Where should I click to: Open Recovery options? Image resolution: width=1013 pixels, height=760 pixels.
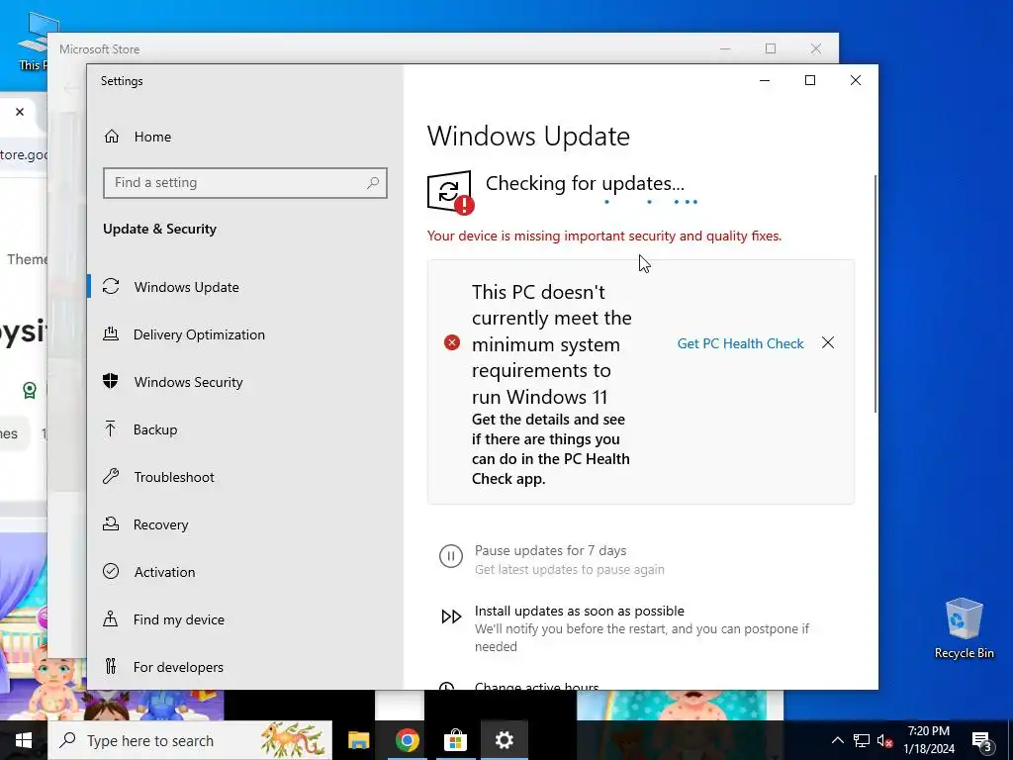pos(245,524)
